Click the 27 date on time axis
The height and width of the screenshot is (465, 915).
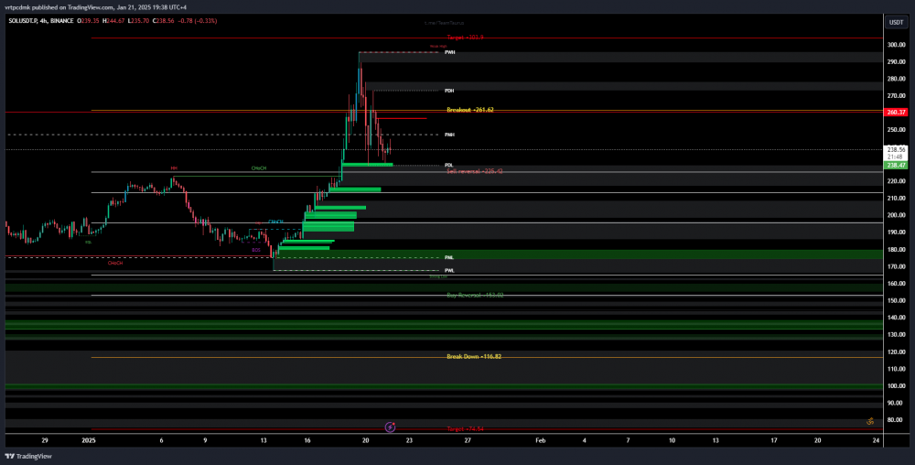(x=468, y=440)
